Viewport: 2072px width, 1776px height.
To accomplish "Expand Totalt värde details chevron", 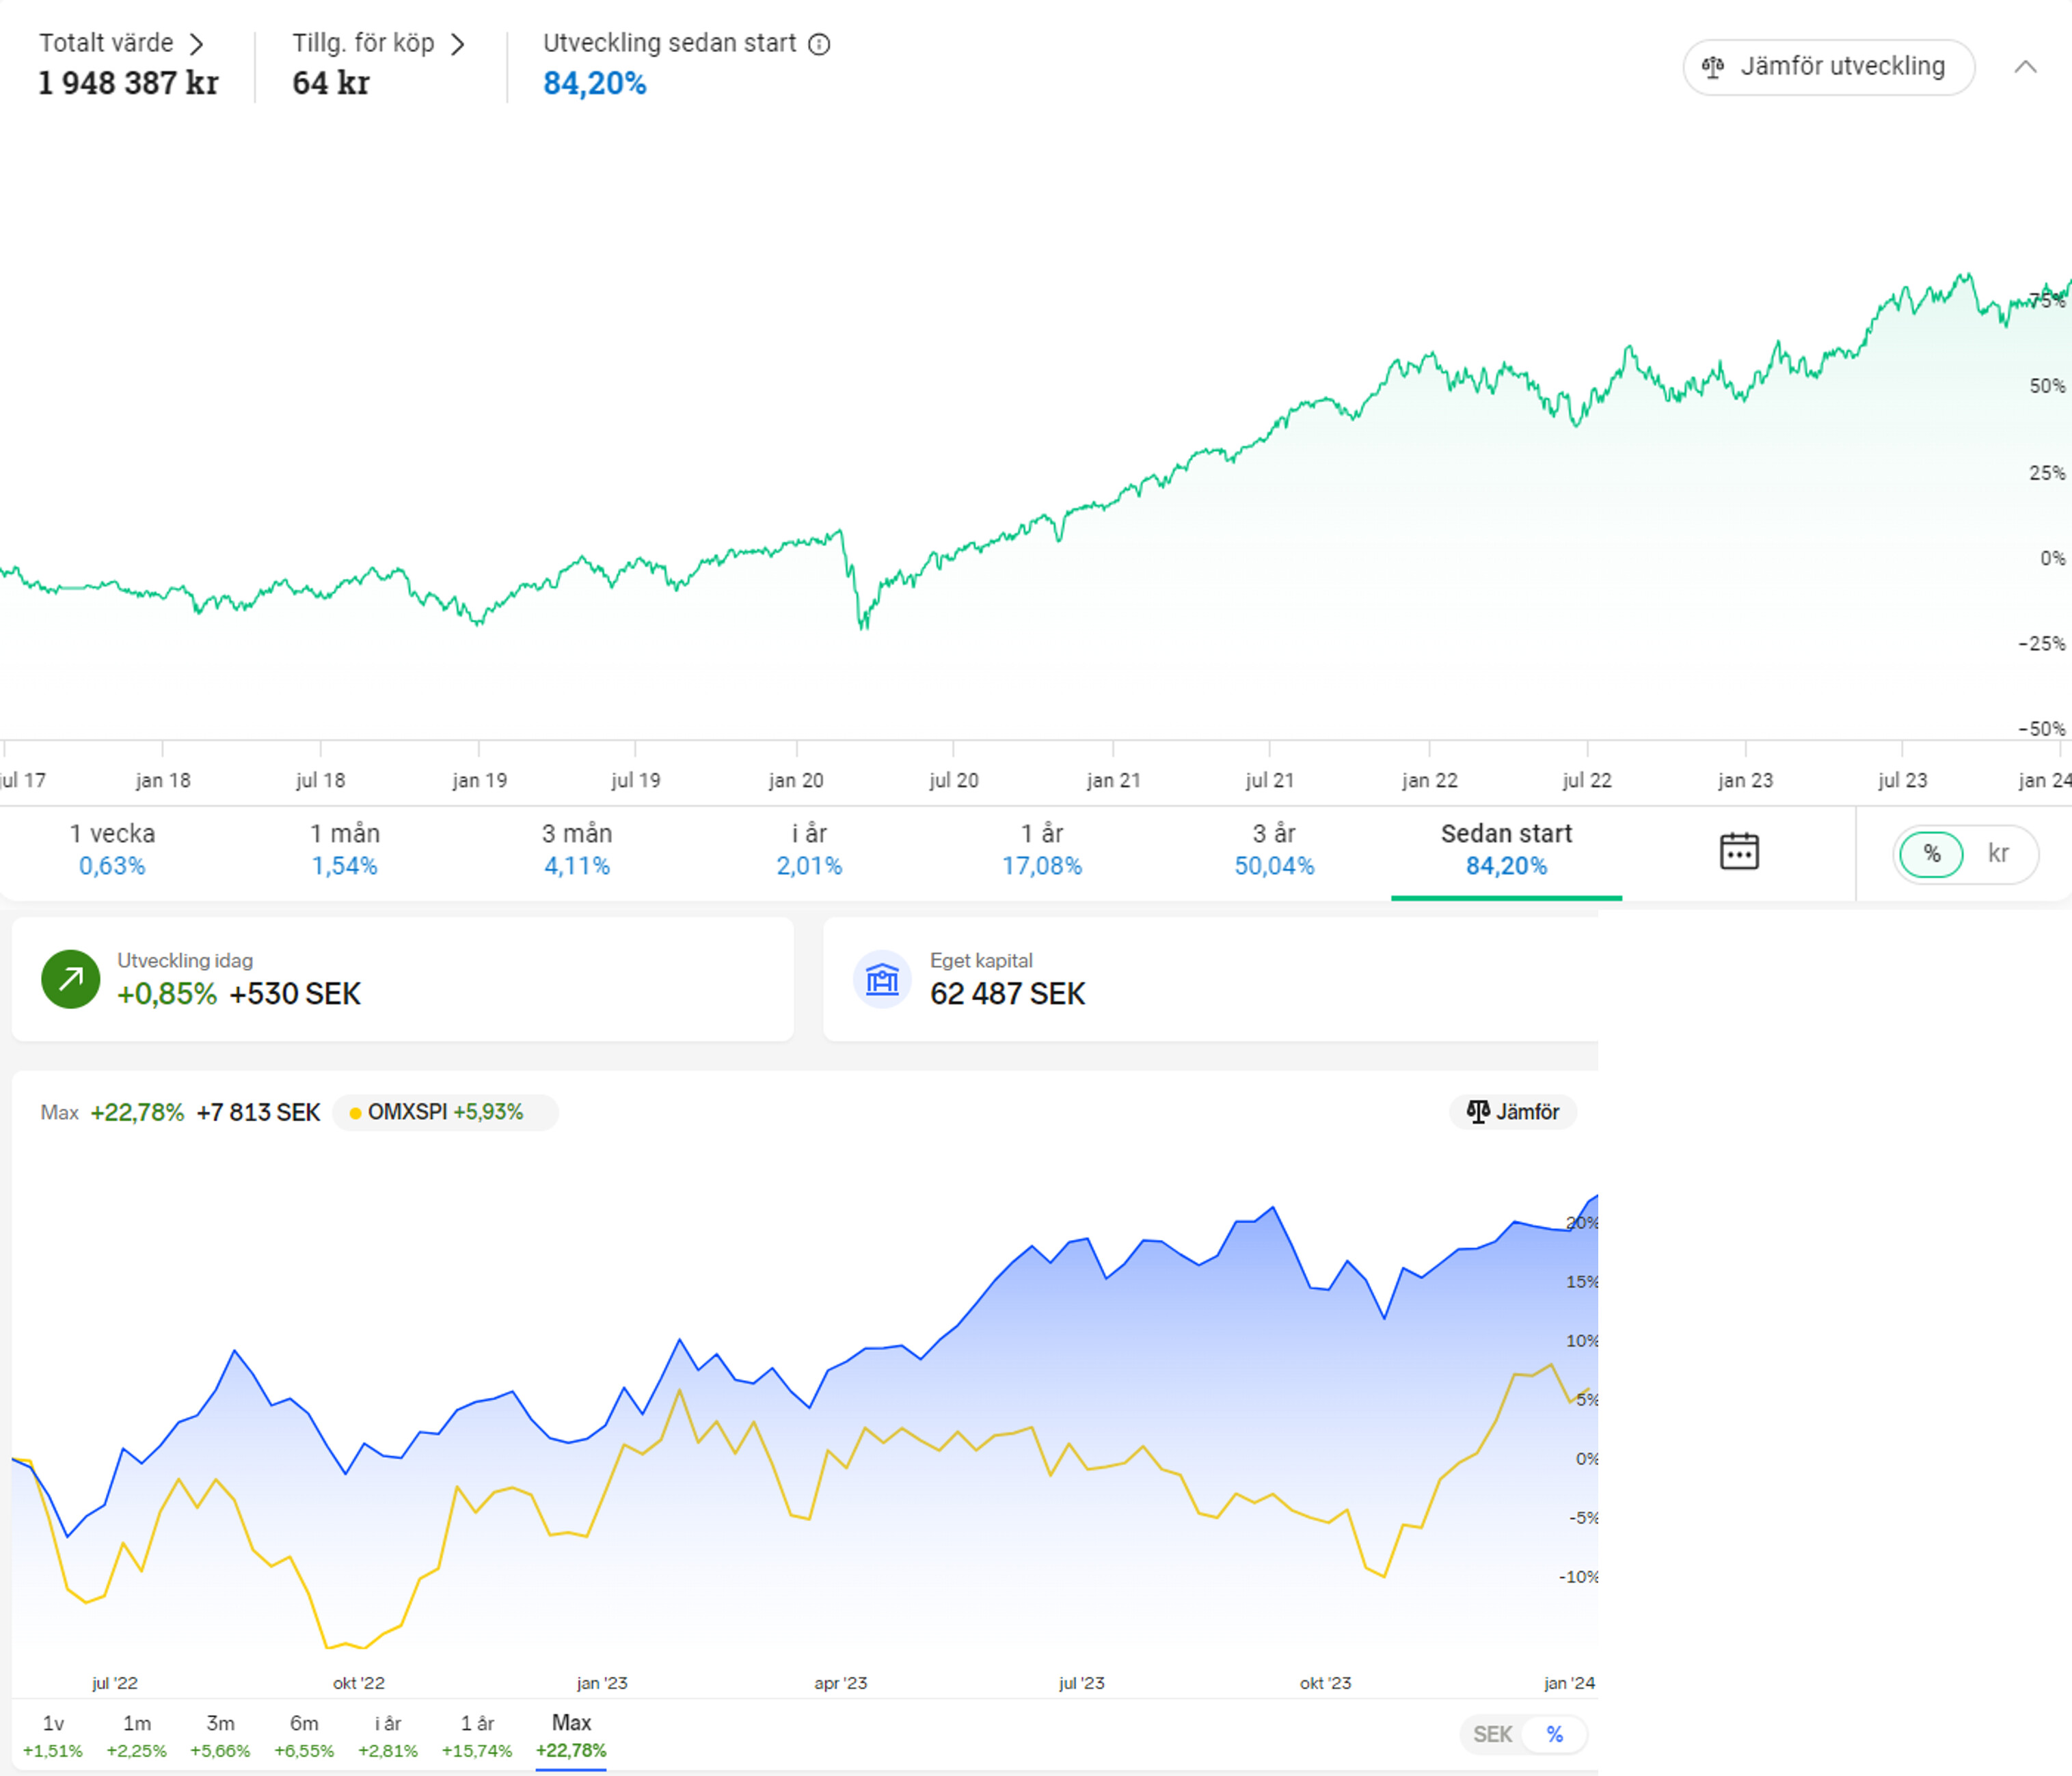I will [x=197, y=44].
